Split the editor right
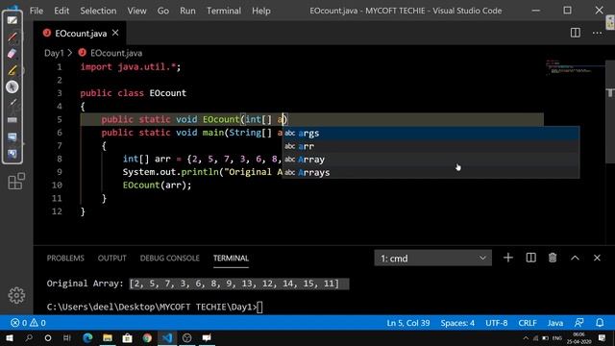This screenshot has width=615, height=346. [x=576, y=33]
